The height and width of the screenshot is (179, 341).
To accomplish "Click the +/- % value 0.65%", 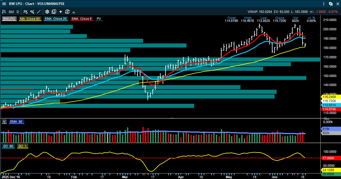I will (x=311, y=21).
